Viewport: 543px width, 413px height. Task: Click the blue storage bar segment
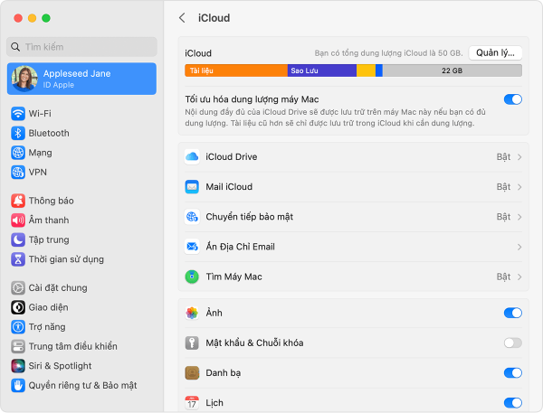pyautogui.click(x=379, y=70)
